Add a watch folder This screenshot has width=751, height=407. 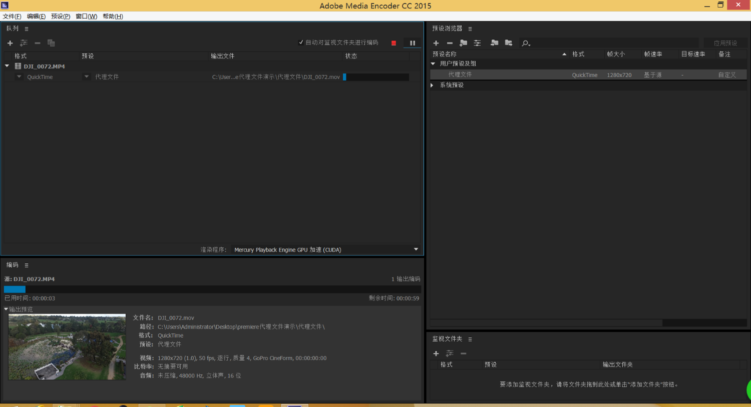[436, 353]
